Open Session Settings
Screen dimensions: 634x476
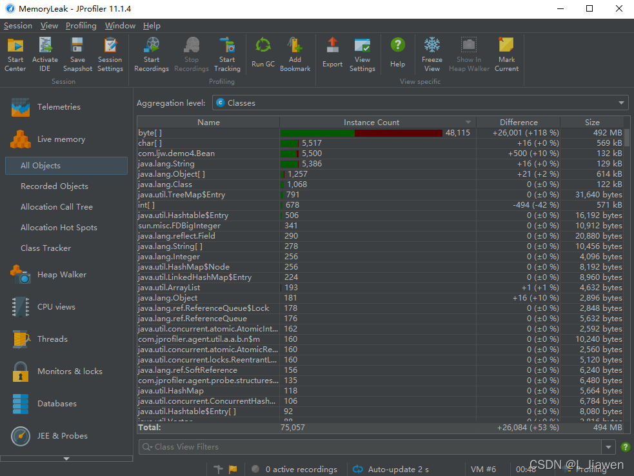[110, 55]
